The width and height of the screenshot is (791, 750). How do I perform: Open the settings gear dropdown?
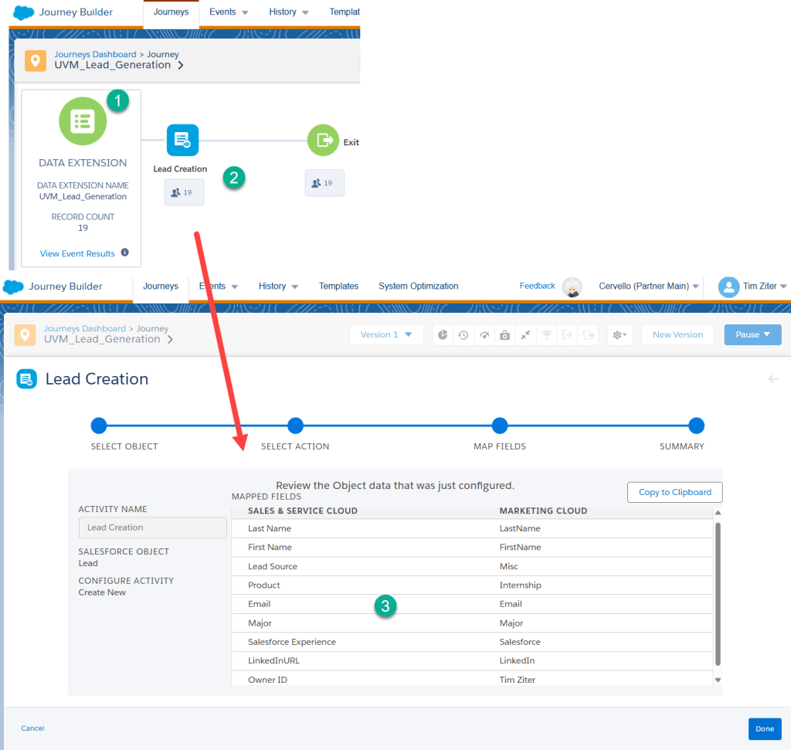click(620, 335)
